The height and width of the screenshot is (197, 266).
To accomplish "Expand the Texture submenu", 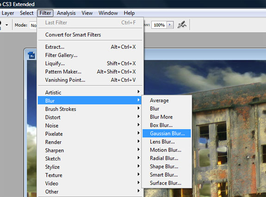I will [x=90, y=175].
